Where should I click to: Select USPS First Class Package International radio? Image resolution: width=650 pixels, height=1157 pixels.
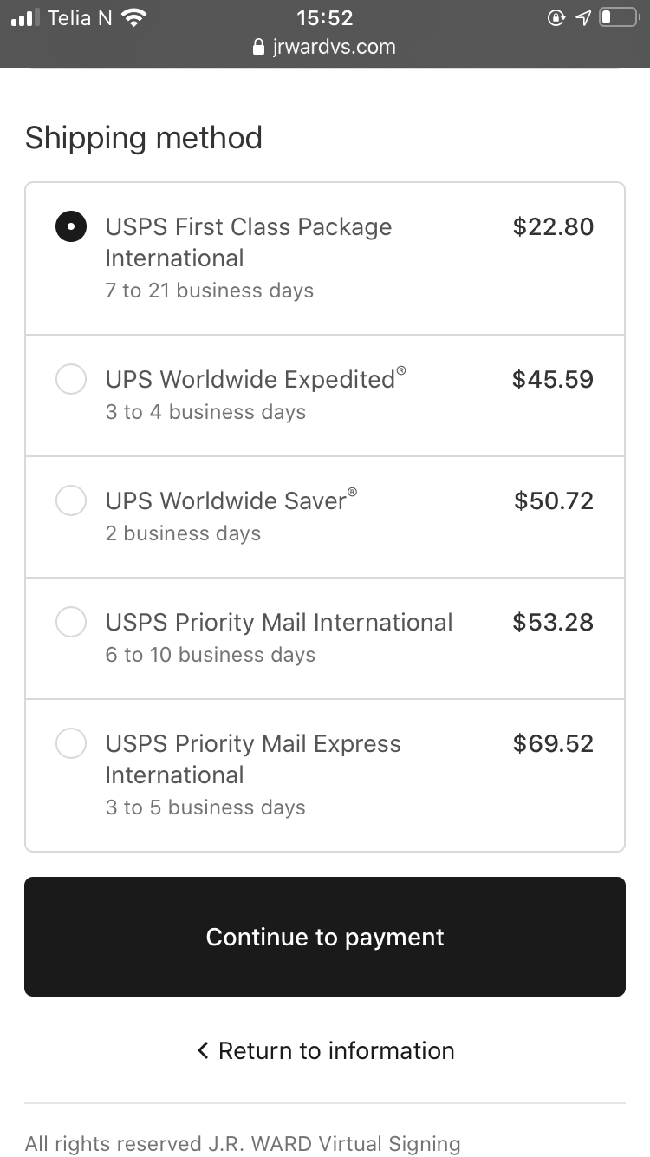[x=71, y=227]
